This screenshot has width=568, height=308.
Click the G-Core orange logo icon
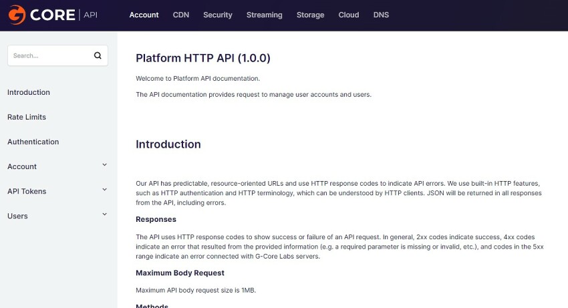[17, 15]
